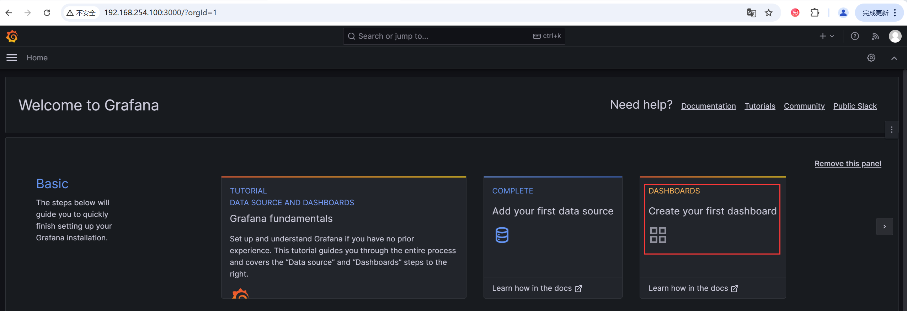Viewport: 907px width, 311px height.
Task: Collapse the top bar with chevron up
Action: click(x=894, y=58)
